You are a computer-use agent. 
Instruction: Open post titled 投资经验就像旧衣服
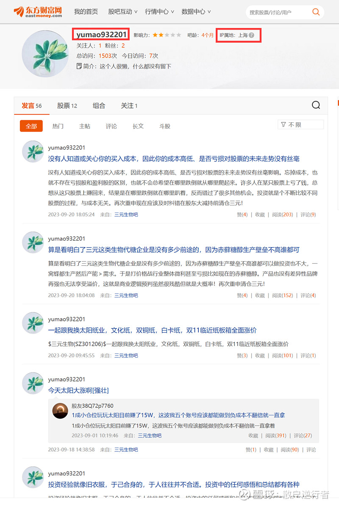click(x=174, y=484)
